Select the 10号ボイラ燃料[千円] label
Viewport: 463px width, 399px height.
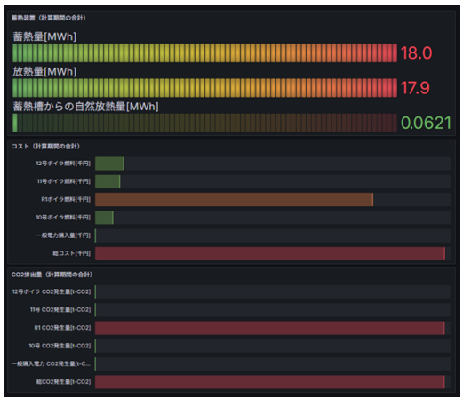coord(63,218)
